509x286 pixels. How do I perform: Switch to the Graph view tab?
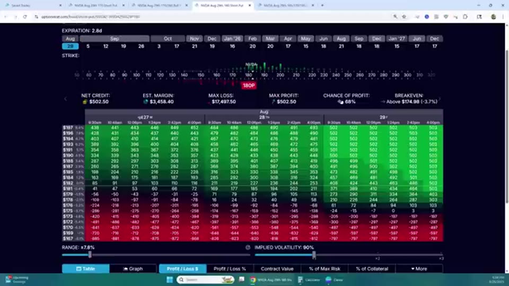click(x=133, y=269)
